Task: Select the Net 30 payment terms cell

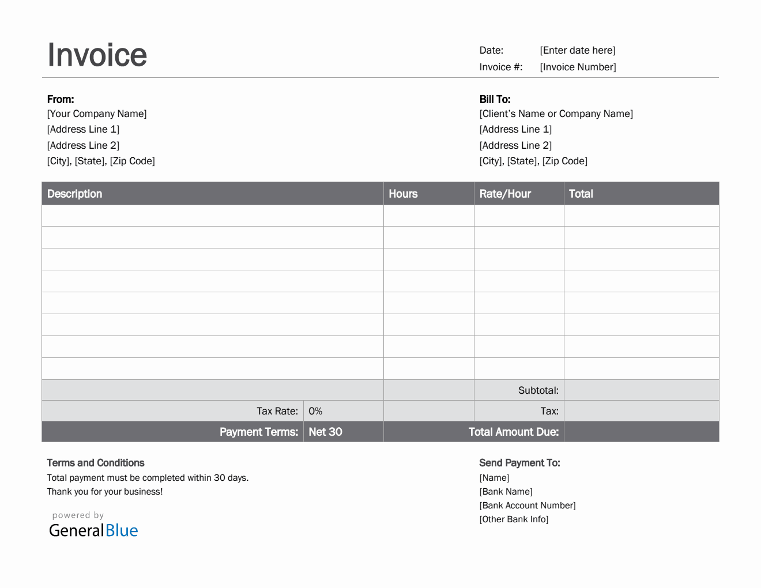Action: coord(325,432)
